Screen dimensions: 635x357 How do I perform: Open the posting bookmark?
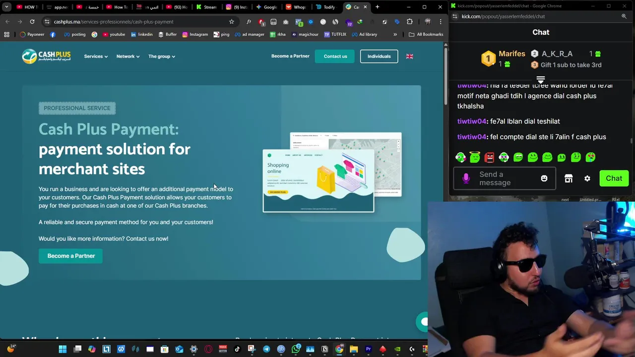[x=74, y=34]
